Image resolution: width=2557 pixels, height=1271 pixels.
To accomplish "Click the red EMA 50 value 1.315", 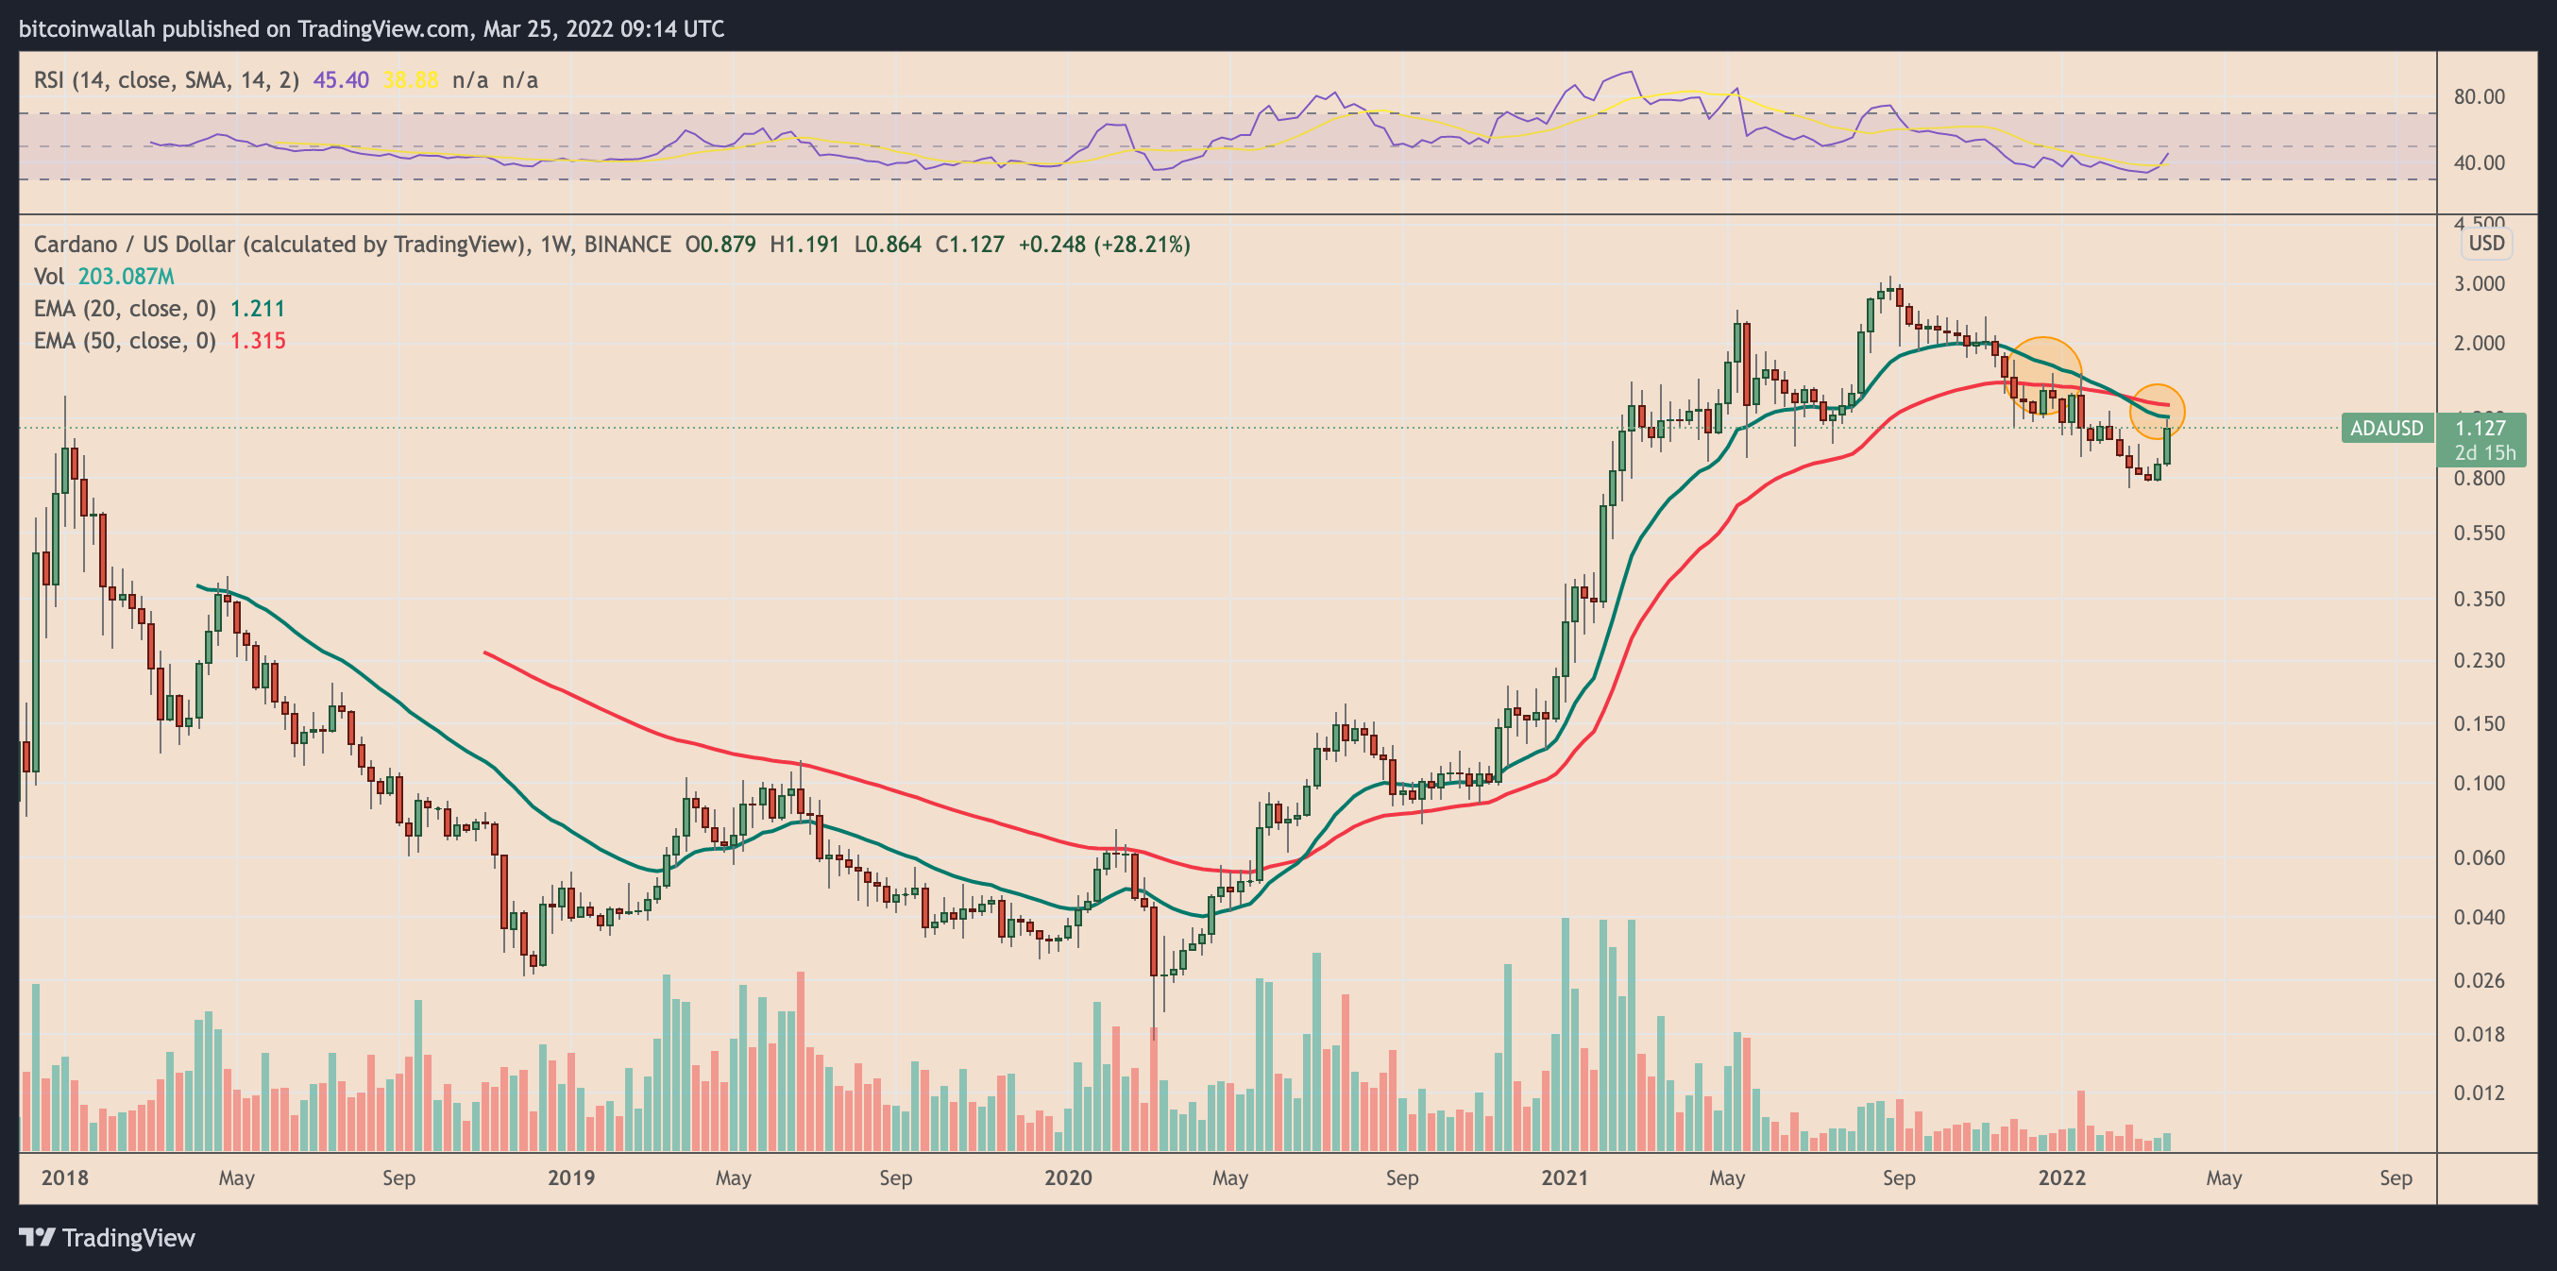I will coord(258,341).
